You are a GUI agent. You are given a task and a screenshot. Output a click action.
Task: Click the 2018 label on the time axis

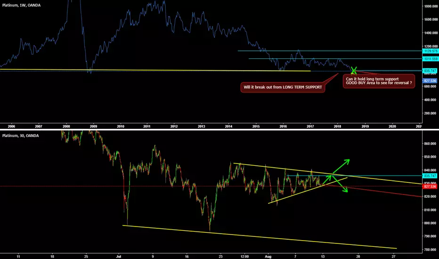click(337, 127)
